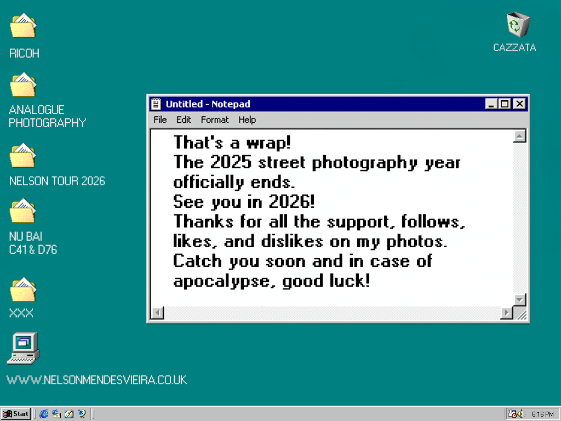Place cursor on "That's a wrap!" line
Image resolution: width=561 pixels, height=421 pixels.
(x=232, y=143)
